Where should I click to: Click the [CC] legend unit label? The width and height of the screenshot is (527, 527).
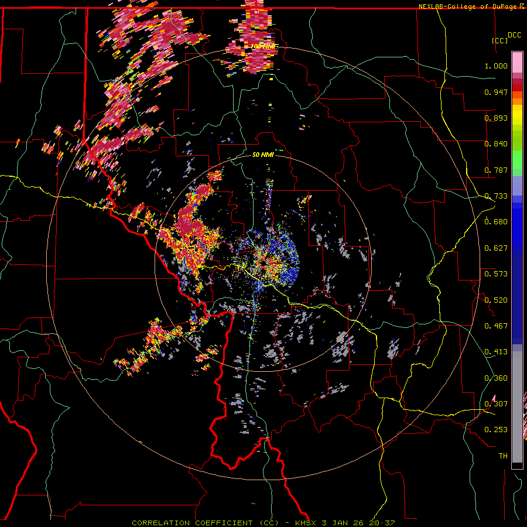click(499, 40)
